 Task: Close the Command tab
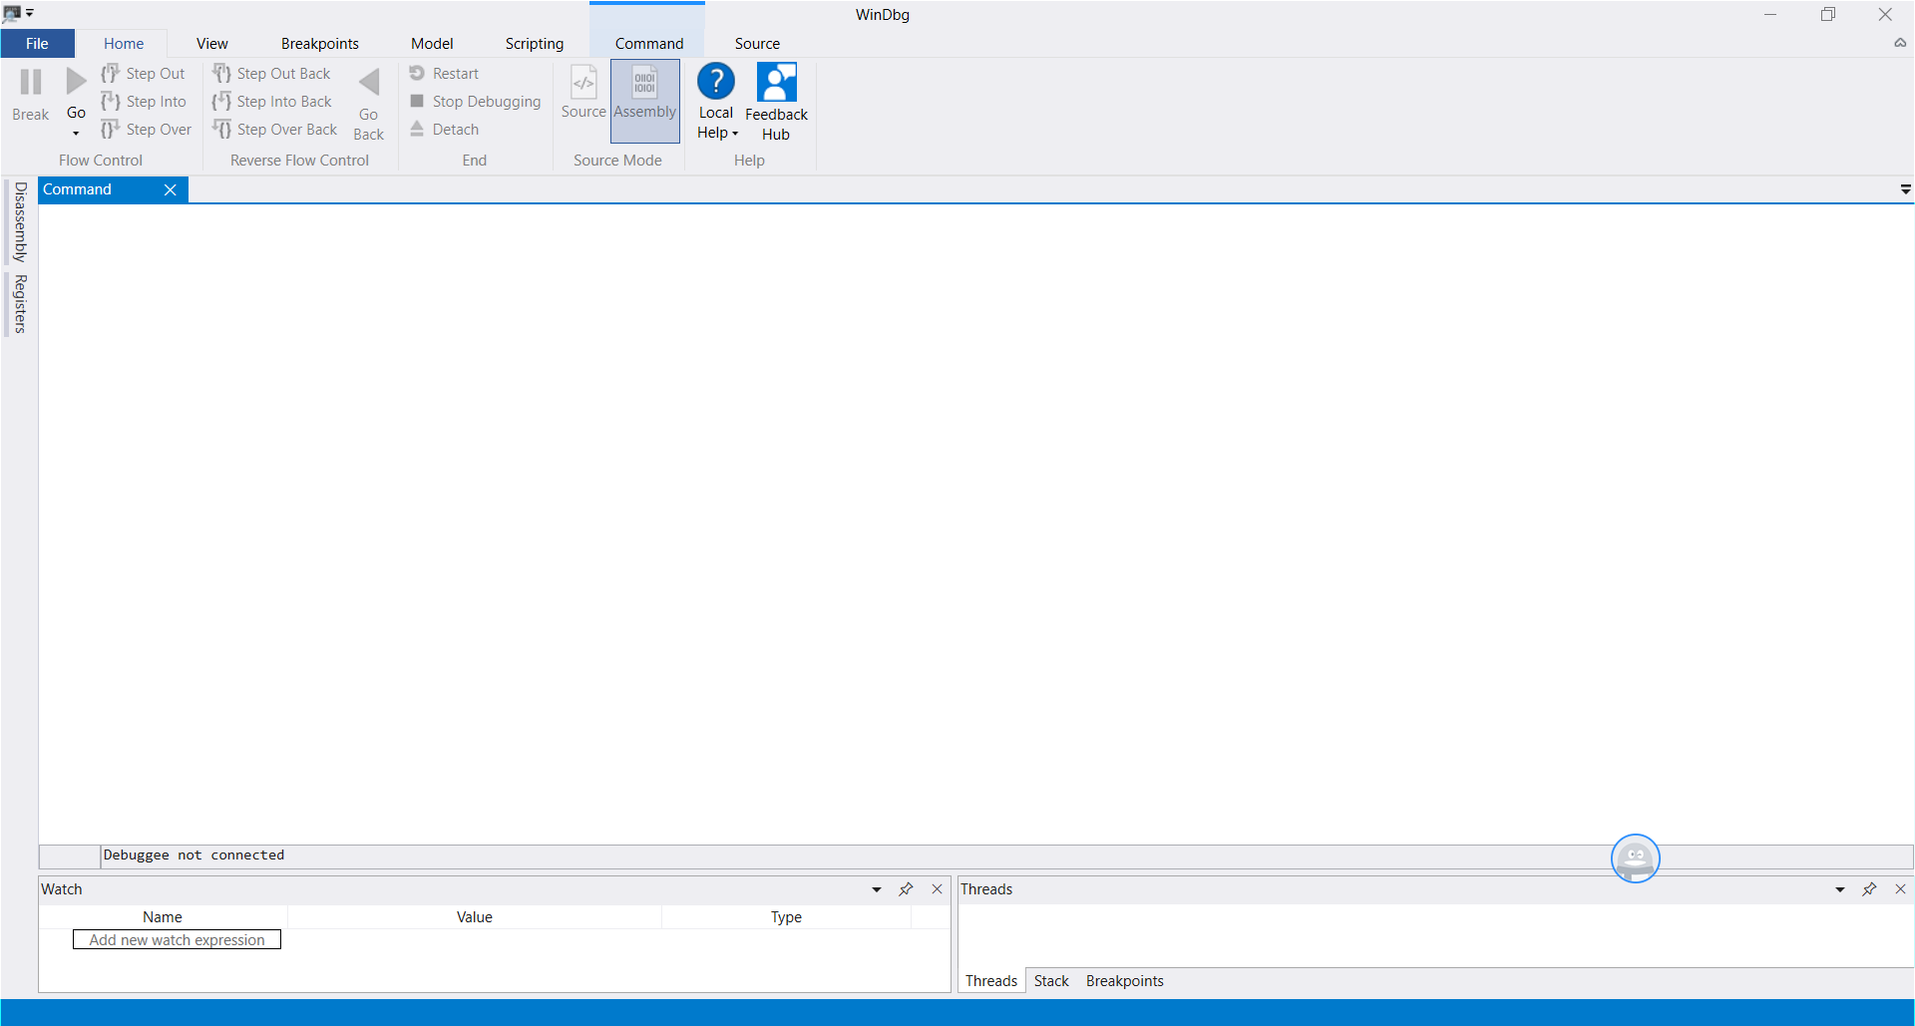tap(171, 189)
